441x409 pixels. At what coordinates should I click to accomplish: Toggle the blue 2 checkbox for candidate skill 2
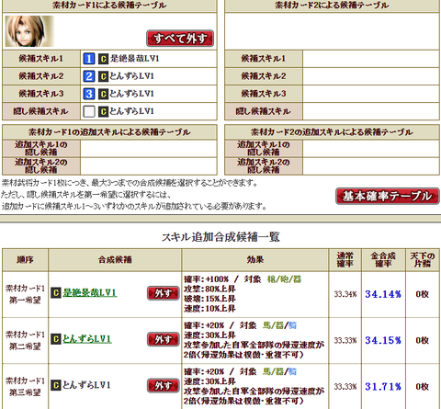89,76
